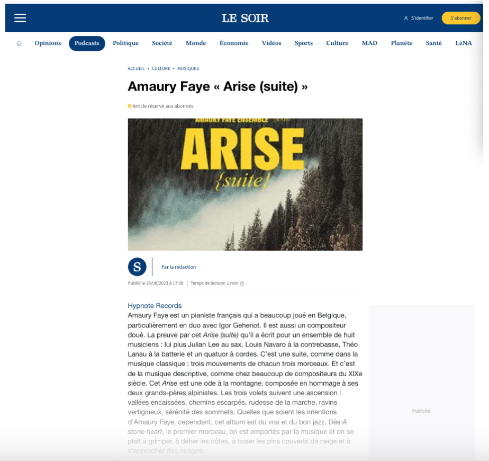Open the S'identifier login link
489x461 pixels.
pos(422,18)
